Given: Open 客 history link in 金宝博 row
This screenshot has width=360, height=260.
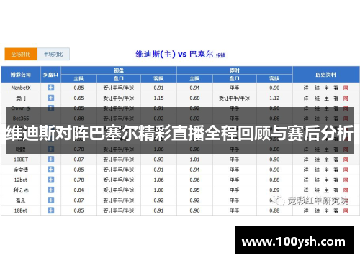Looking at the screenshot, I should coord(336,170).
